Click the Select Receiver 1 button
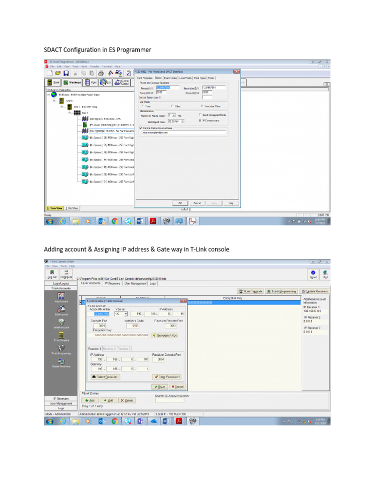Viewport: 374px width, 499px height. pyautogui.click(x=106, y=377)
